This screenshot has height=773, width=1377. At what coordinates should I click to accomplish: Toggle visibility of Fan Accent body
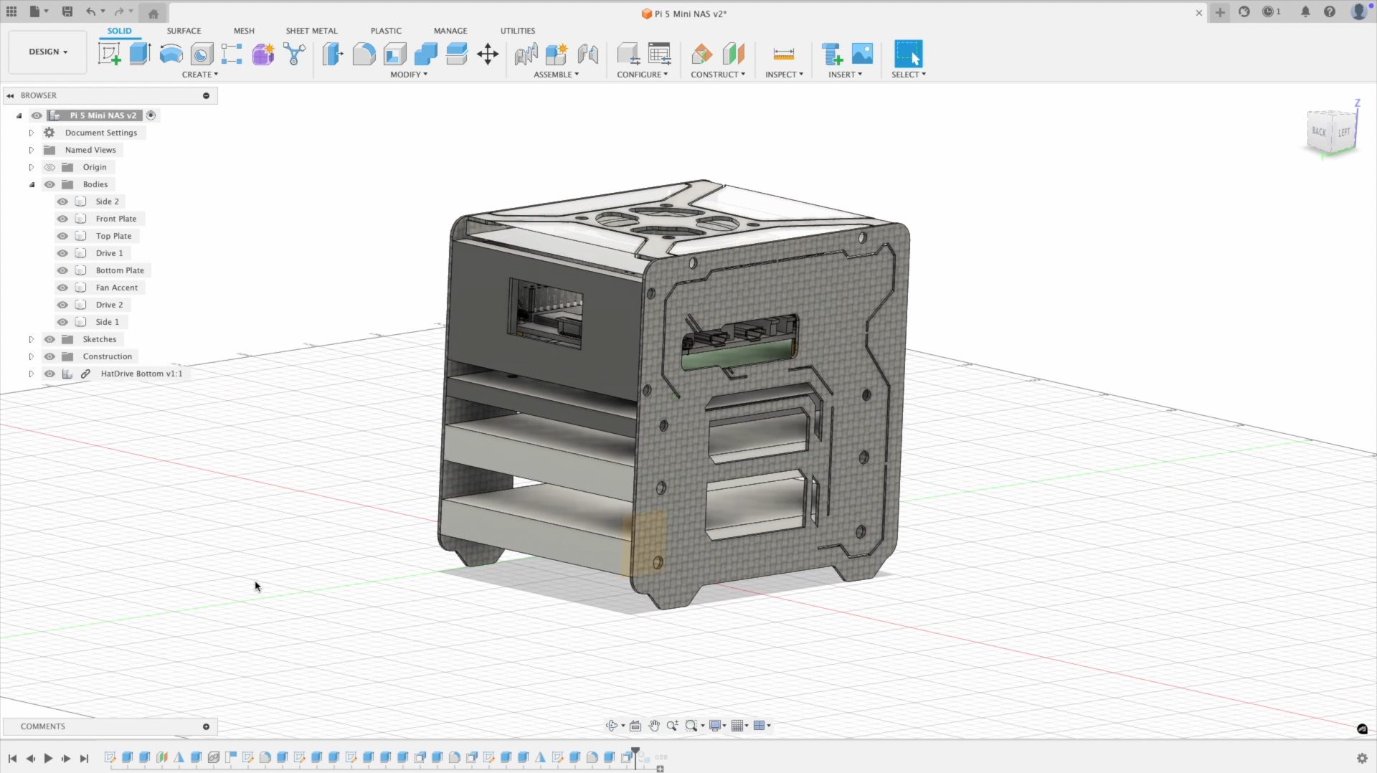click(62, 288)
